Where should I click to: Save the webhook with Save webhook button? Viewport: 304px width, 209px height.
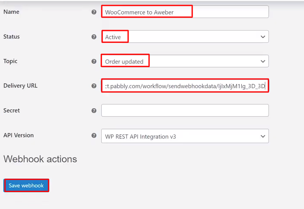[26, 186]
